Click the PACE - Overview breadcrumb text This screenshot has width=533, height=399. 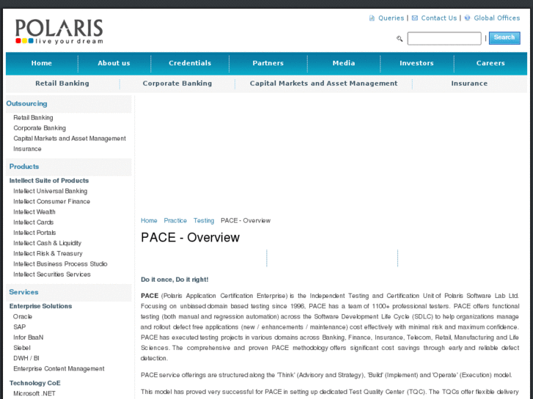click(x=246, y=220)
